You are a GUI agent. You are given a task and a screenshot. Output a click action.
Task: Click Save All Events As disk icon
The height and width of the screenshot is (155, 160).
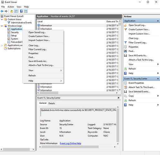[126, 55]
